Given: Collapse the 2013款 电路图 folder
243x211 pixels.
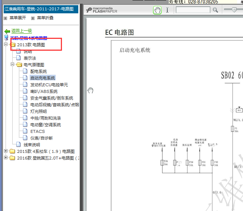Looking at the screenshot, I should pyautogui.click(x=6, y=44).
